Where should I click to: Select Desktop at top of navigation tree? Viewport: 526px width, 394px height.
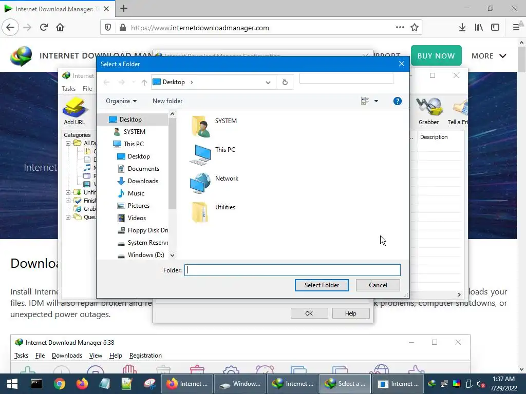point(130,119)
